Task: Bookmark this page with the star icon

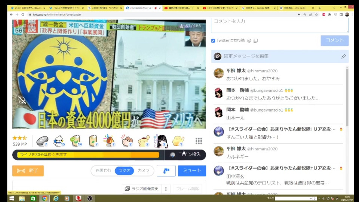Action: (x=316, y=15)
